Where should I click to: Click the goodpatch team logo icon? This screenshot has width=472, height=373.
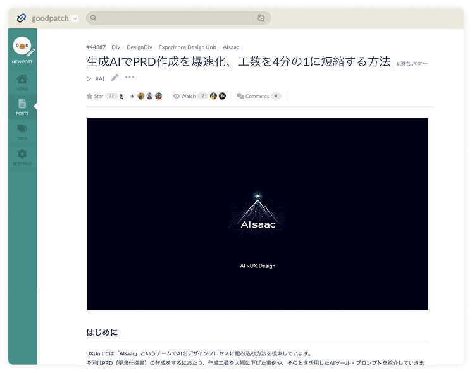click(x=22, y=18)
